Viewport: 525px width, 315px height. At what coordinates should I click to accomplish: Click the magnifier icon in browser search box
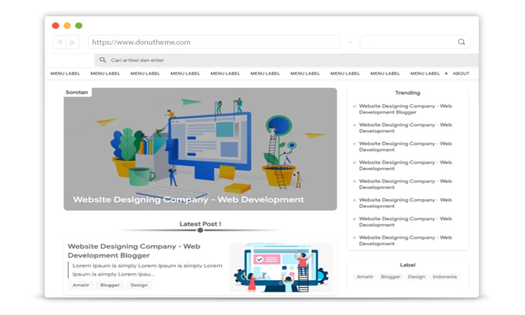(x=461, y=42)
